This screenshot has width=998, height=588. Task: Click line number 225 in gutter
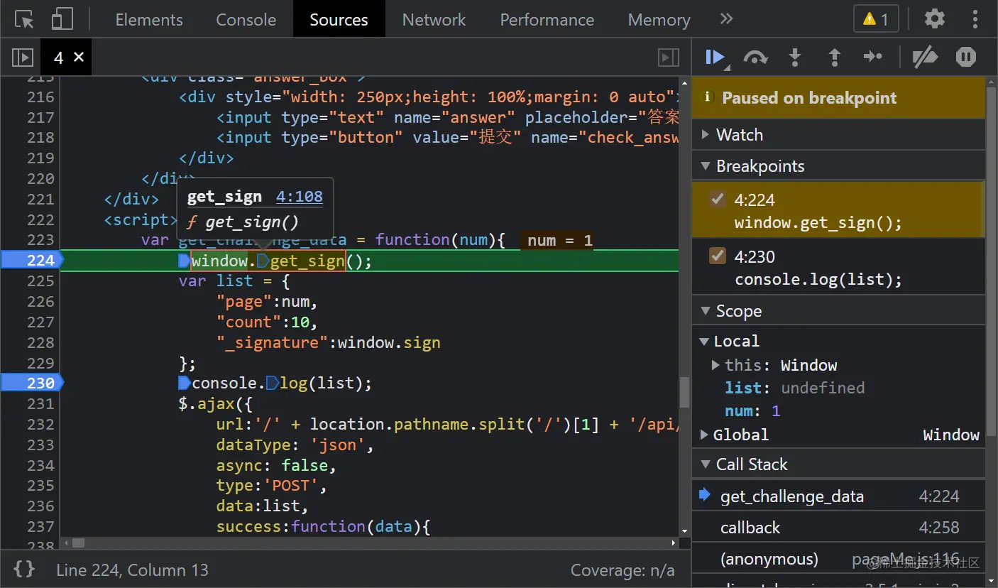pos(40,281)
